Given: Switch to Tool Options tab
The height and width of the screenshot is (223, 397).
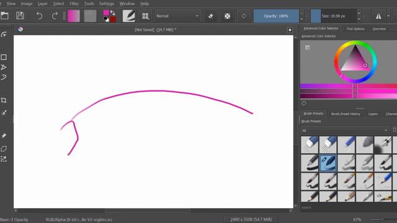Looking at the screenshot, I should (x=355, y=29).
